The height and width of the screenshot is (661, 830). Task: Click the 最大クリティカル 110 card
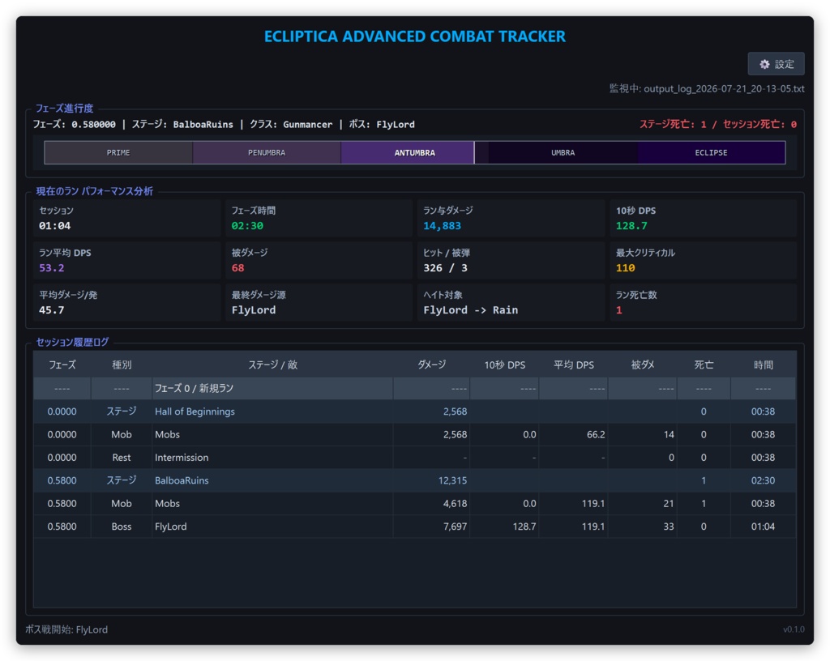click(703, 260)
